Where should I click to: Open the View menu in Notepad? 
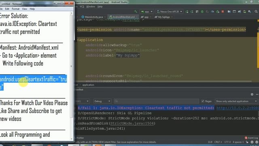point(24,9)
